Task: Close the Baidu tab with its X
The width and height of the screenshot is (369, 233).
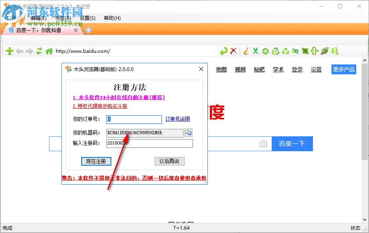Action: 76,30
